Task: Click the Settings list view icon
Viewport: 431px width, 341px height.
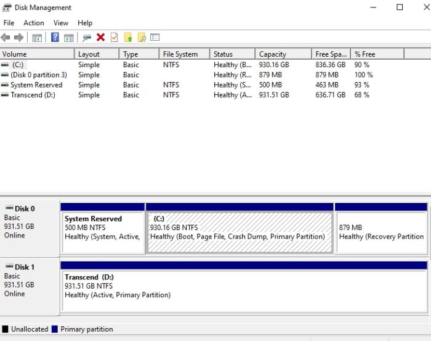Action: 155,37
